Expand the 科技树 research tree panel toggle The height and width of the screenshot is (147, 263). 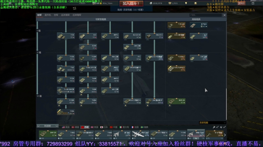point(47,126)
